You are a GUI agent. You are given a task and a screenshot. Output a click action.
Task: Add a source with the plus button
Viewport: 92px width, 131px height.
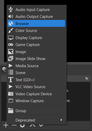click(6, 125)
